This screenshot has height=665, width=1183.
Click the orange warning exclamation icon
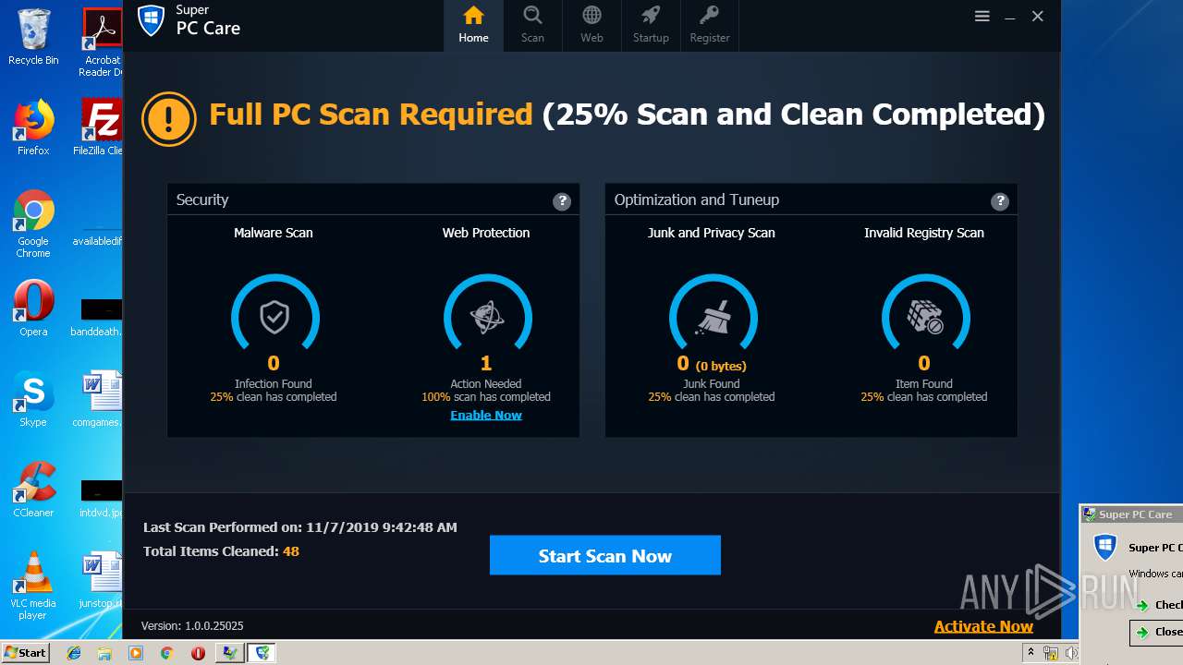pos(169,118)
